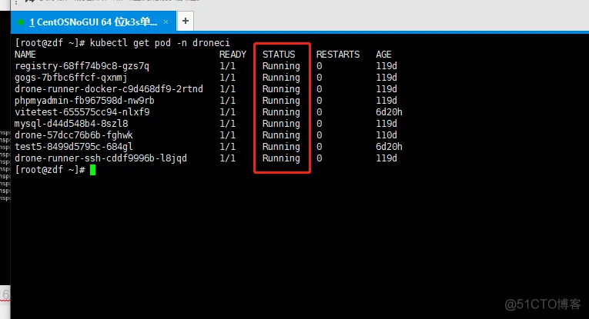Image resolution: width=589 pixels, height=319 pixels.
Task: Click the AGE column header
Action: tap(383, 55)
